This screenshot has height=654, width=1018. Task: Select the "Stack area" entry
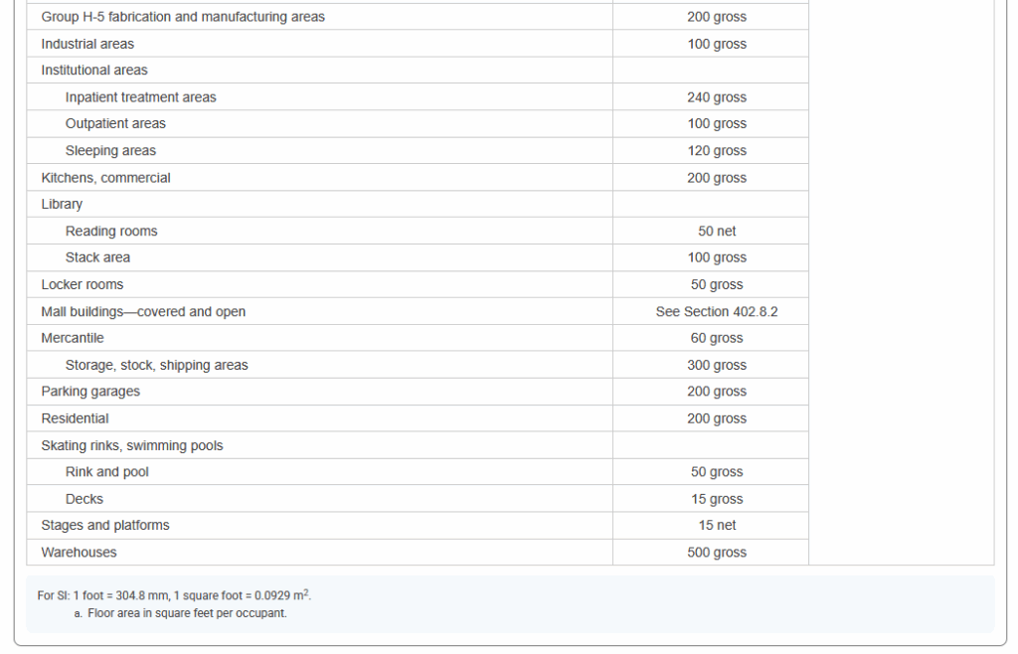click(97, 258)
